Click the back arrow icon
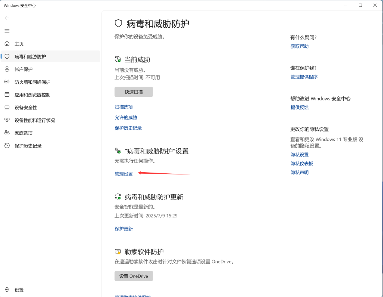Viewport: 383px width, 297px height. [7, 18]
